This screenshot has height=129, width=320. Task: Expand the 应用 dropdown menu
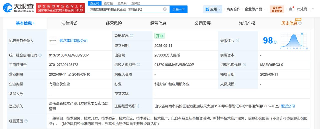(213, 9)
